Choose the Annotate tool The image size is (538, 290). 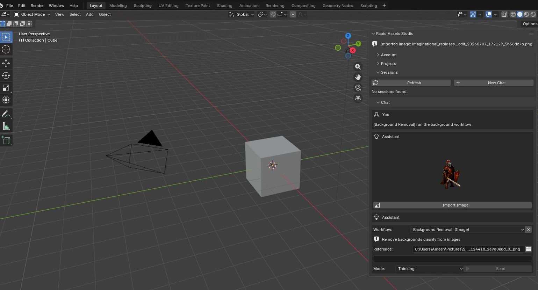click(6, 114)
